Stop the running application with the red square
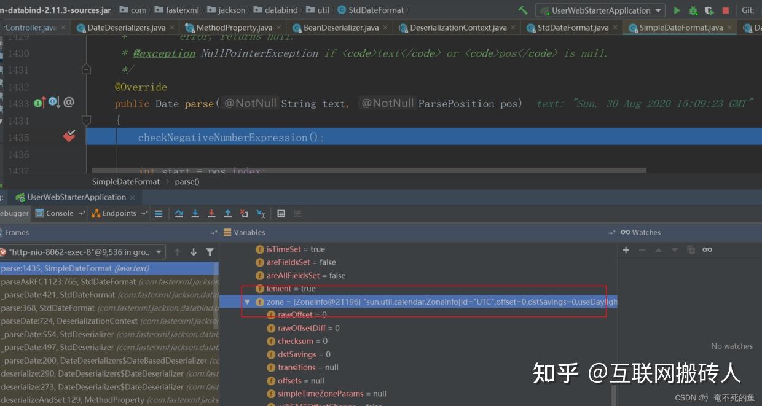The height and width of the screenshot is (406, 762). (726, 10)
